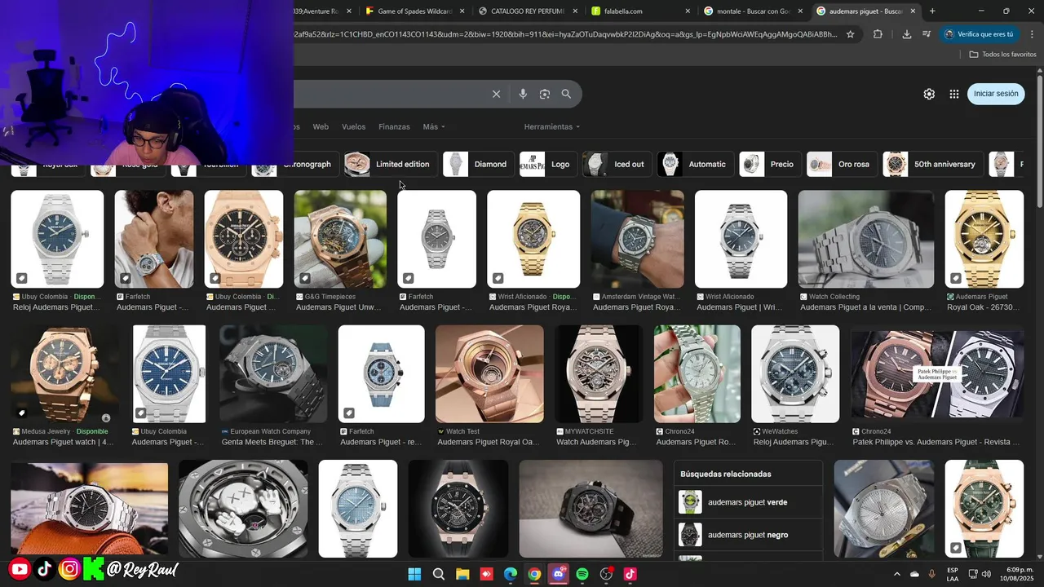Open Windows taskbar search
Image resolution: width=1044 pixels, height=587 pixels.
[439, 574]
